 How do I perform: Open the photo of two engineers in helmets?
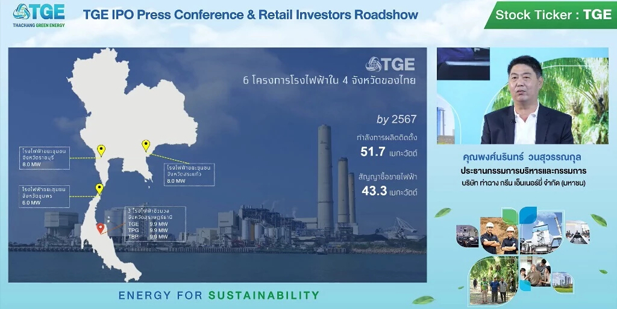tap(499, 236)
